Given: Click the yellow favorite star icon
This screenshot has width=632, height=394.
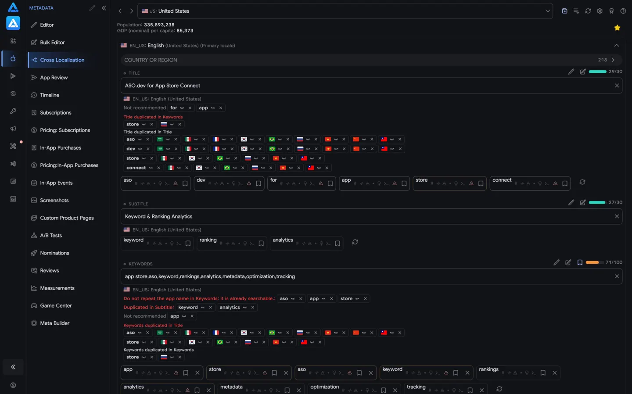Looking at the screenshot, I should click(617, 28).
